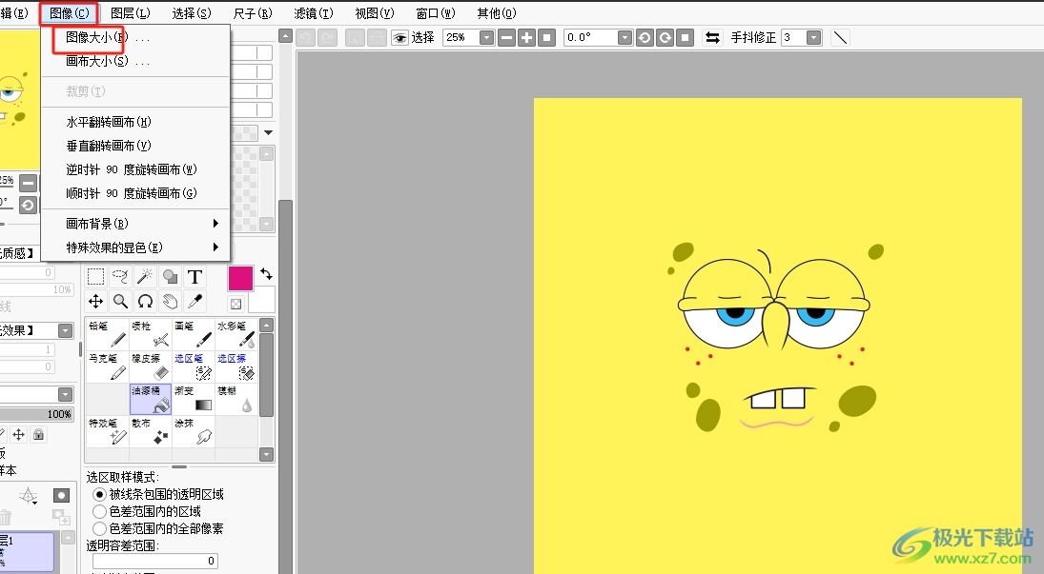Choose the 散布 scatter brush
This screenshot has width=1044, height=574.
pos(151,431)
